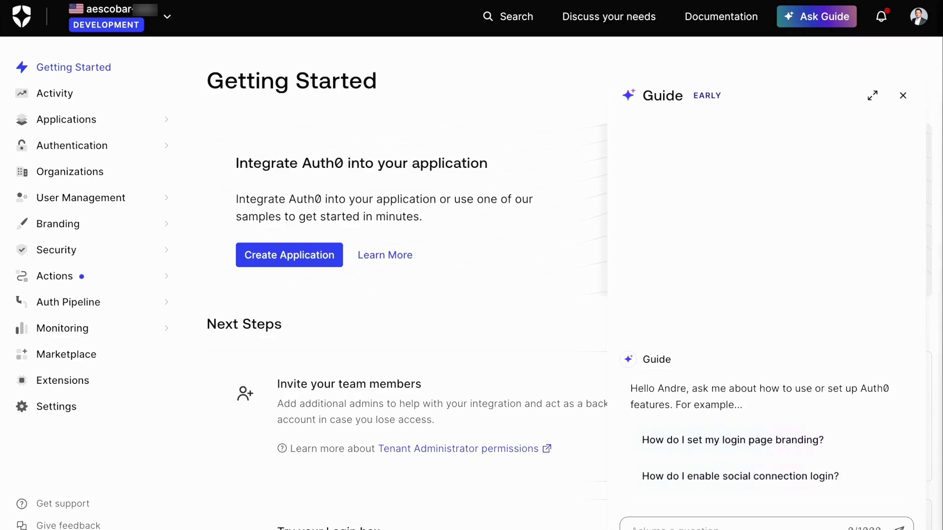Open the notifications bell
Screen dimensions: 943x530
tap(881, 17)
